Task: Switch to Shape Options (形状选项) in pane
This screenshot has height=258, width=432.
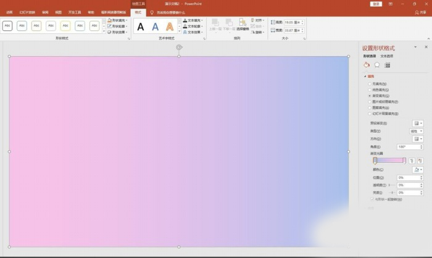Action: tap(370, 56)
